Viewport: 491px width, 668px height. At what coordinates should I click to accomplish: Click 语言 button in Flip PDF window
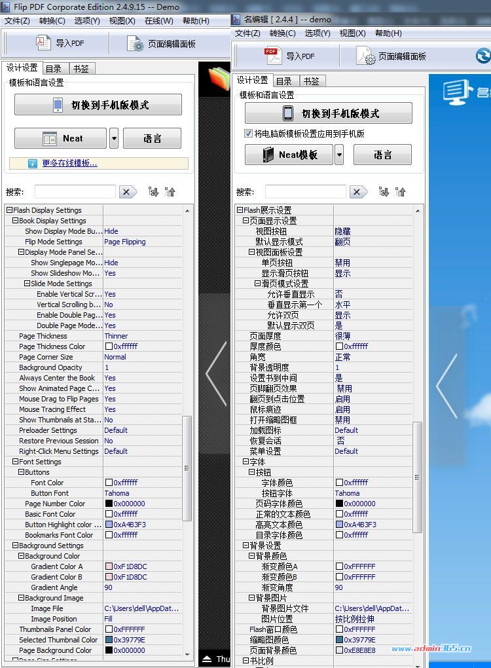click(152, 138)
